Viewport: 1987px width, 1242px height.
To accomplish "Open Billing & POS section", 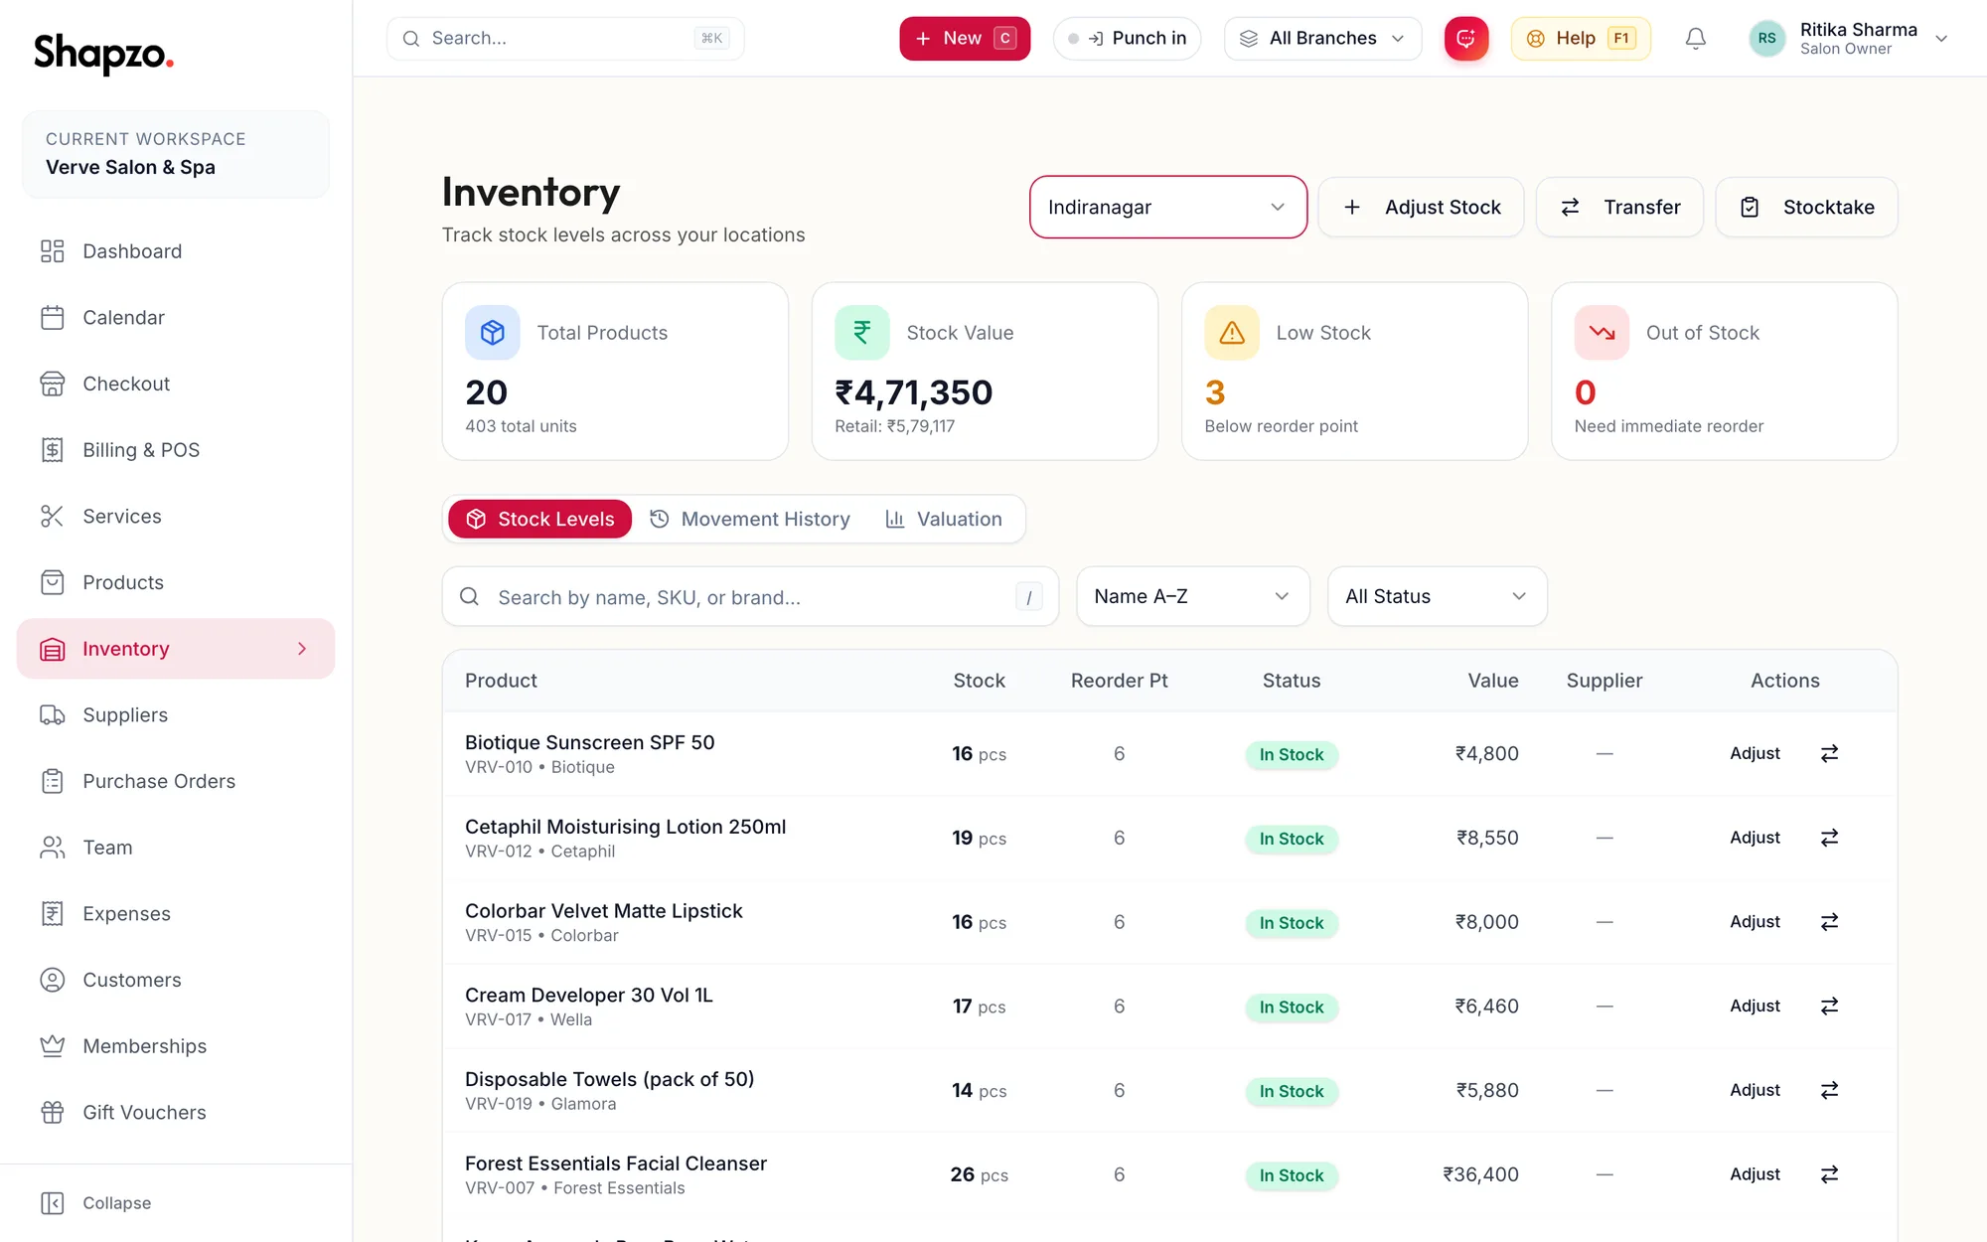I will 176,450.
